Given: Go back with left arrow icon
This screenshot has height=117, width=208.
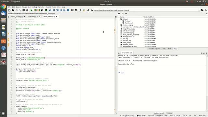Looking at the screenshot, I should click(x=88, y=10).
